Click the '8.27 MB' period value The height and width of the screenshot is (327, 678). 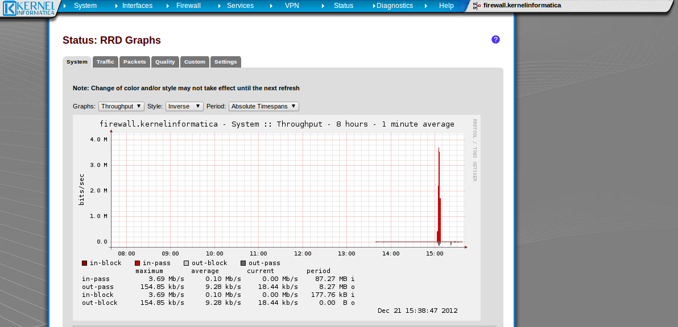pos(333,287)
